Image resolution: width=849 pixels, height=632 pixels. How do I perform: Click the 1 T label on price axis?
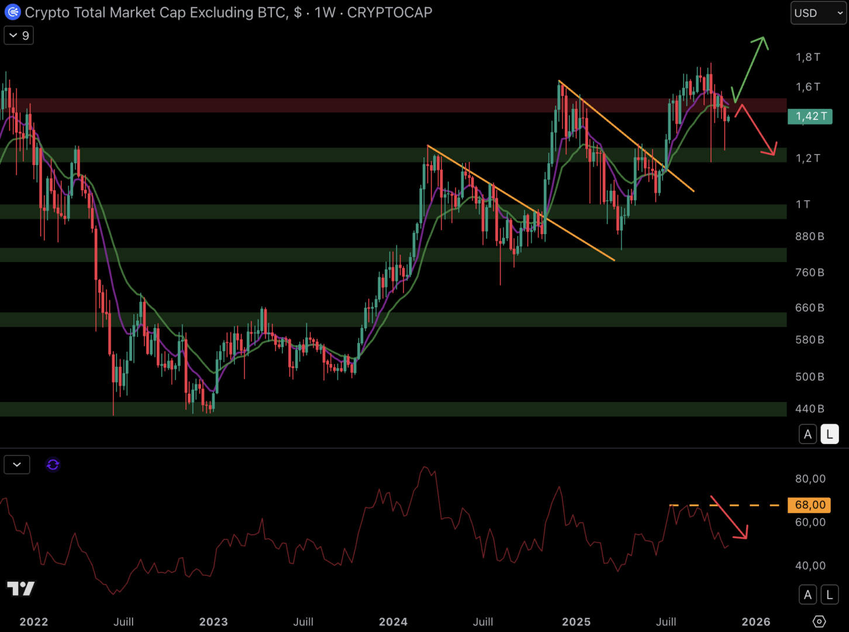pos(803,204)
